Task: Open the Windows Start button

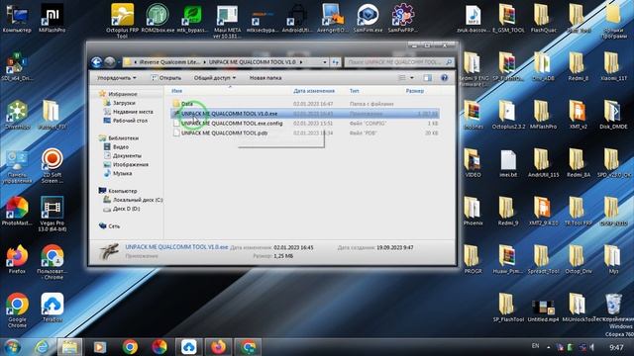Action: [x=12, y=347]
